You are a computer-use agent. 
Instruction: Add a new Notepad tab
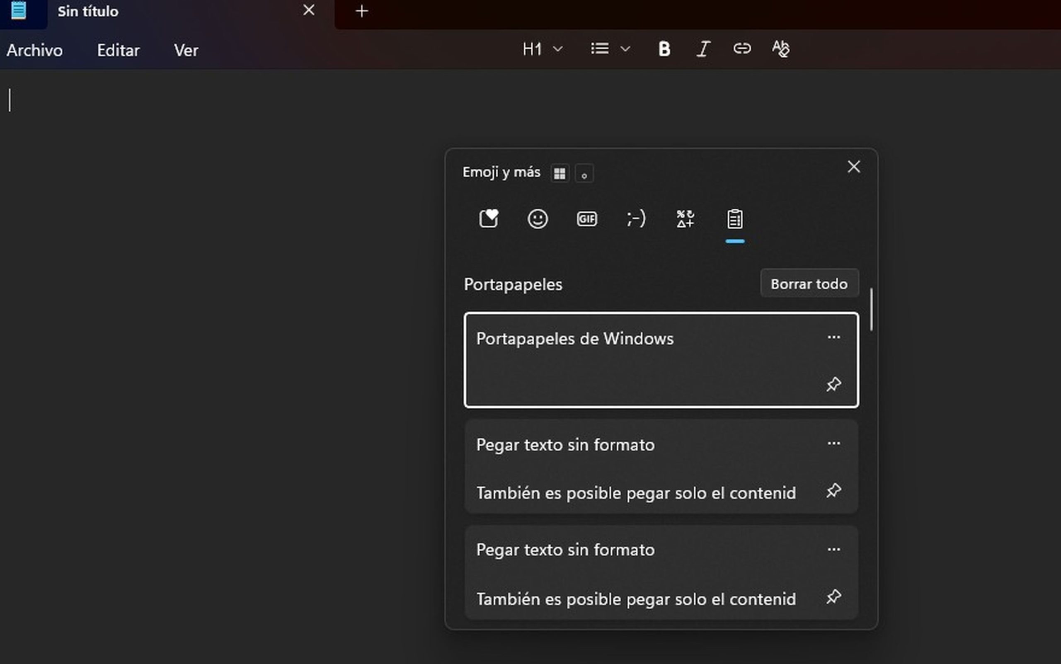[361, 11]
